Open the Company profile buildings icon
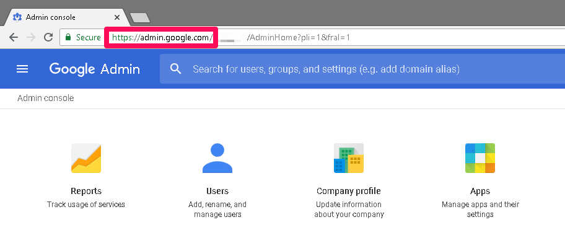The height and width of the screenshot is (230, 565). coord(348,158)
